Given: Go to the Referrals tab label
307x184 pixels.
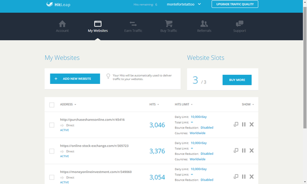Looking at the screenshot, I should coord(204,31).
